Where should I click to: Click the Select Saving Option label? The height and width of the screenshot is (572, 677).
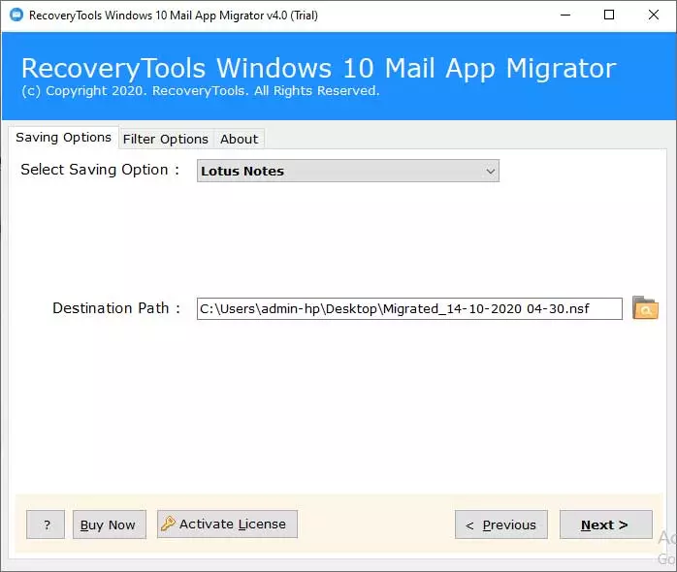pos(100,170)
